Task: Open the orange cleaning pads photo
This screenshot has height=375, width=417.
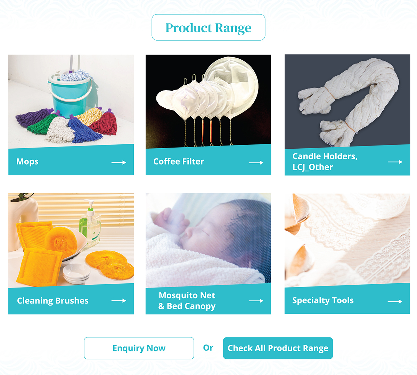Action: point(71,240)
